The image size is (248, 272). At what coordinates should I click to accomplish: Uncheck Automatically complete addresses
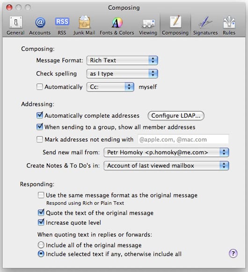40,115
